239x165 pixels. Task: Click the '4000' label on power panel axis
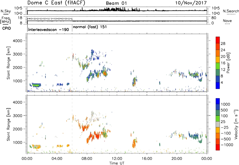[17, 41]
